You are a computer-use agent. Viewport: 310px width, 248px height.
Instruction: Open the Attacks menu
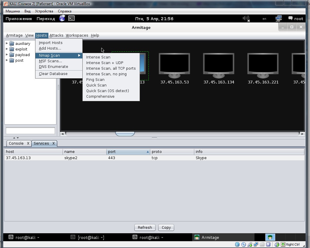tap(56, 35)
